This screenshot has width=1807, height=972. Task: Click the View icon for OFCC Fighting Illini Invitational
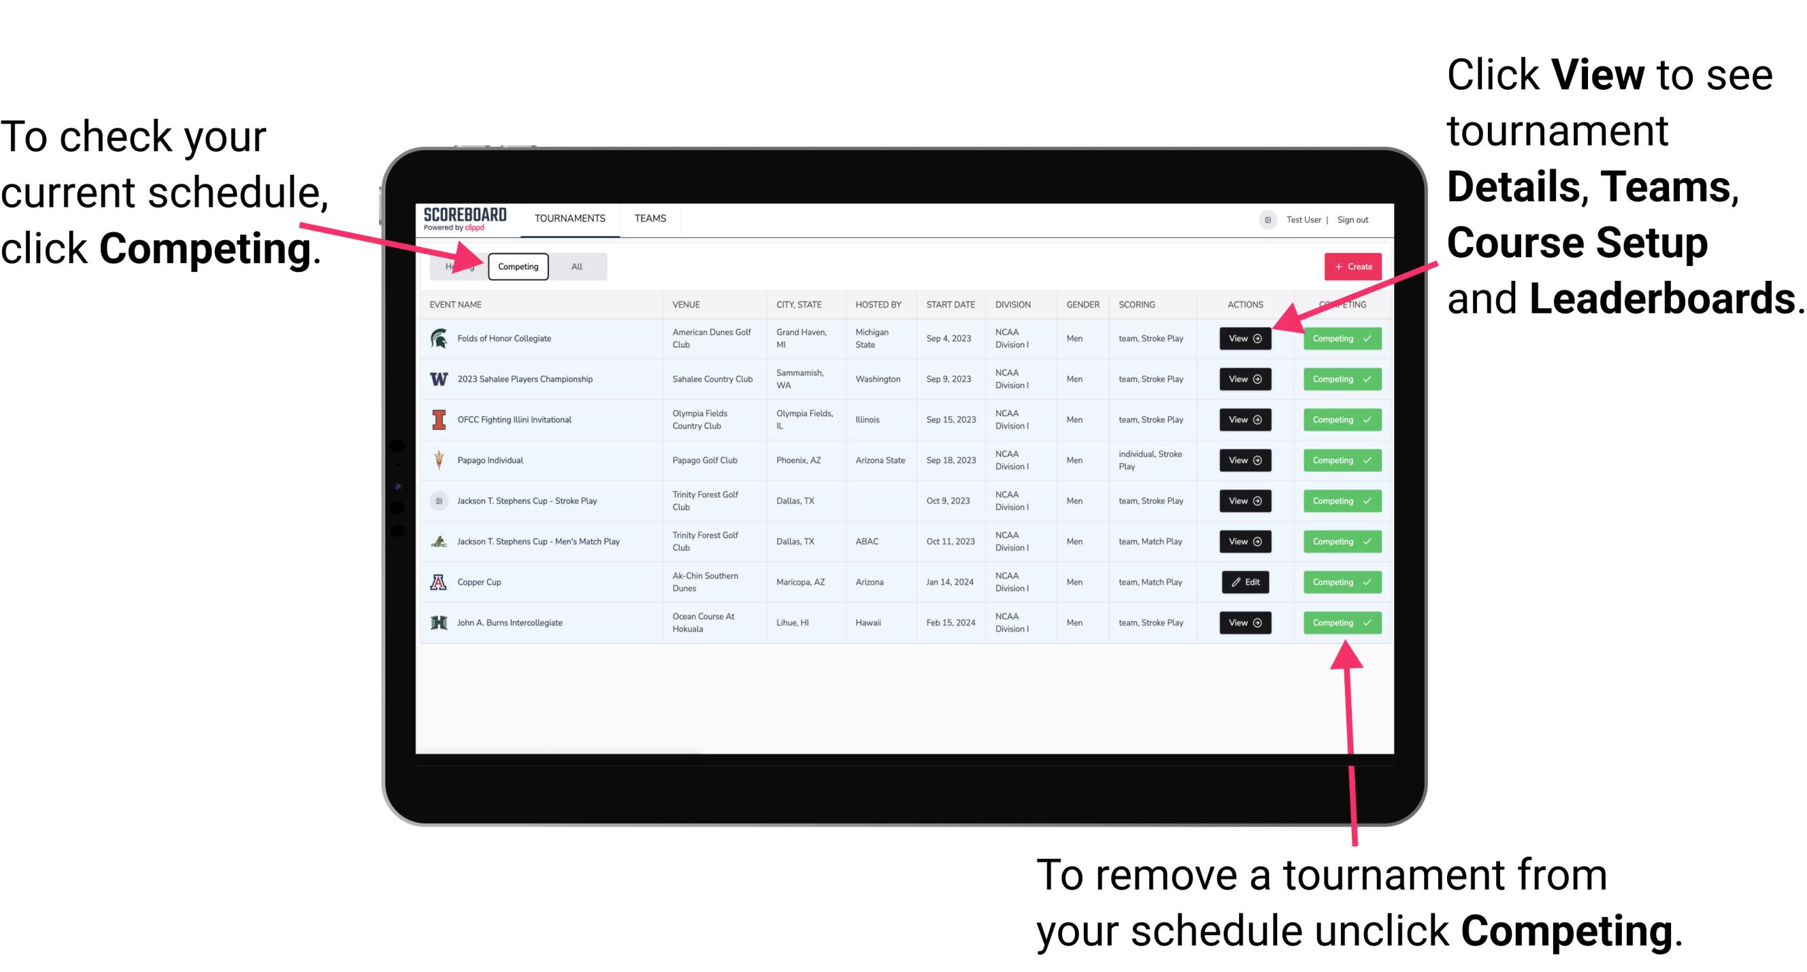1244,420
